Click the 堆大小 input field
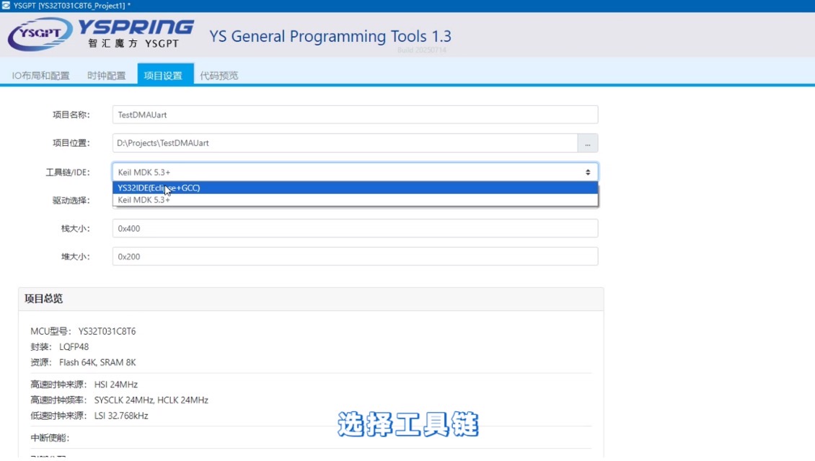The height and width of the screenshot is (461, 815). 355,256
